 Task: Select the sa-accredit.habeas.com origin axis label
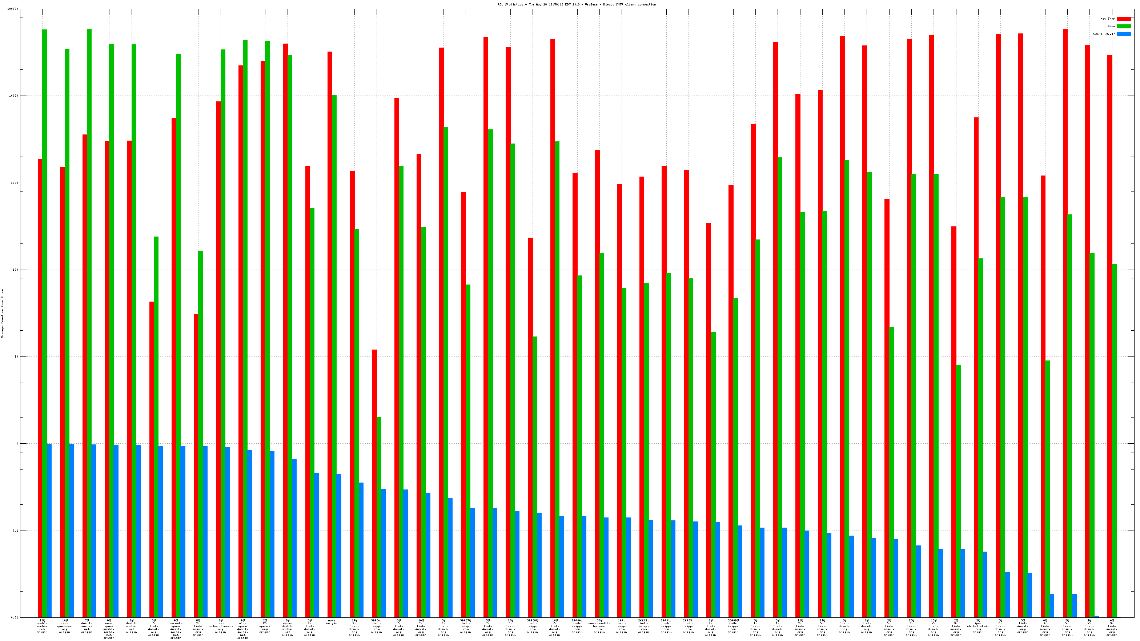(x=599, y=626)
